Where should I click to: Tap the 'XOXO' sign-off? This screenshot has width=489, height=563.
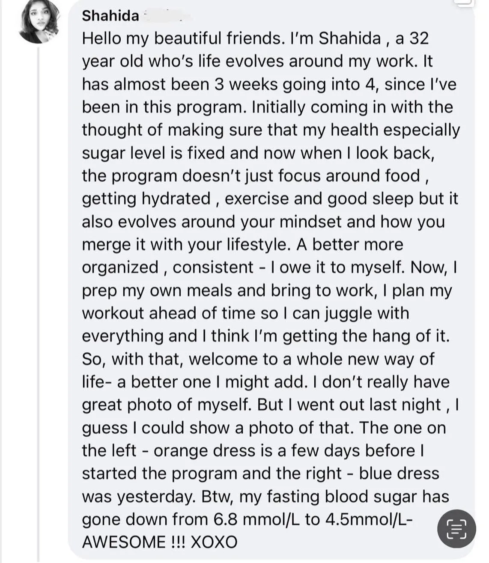(x=214, y=542)
